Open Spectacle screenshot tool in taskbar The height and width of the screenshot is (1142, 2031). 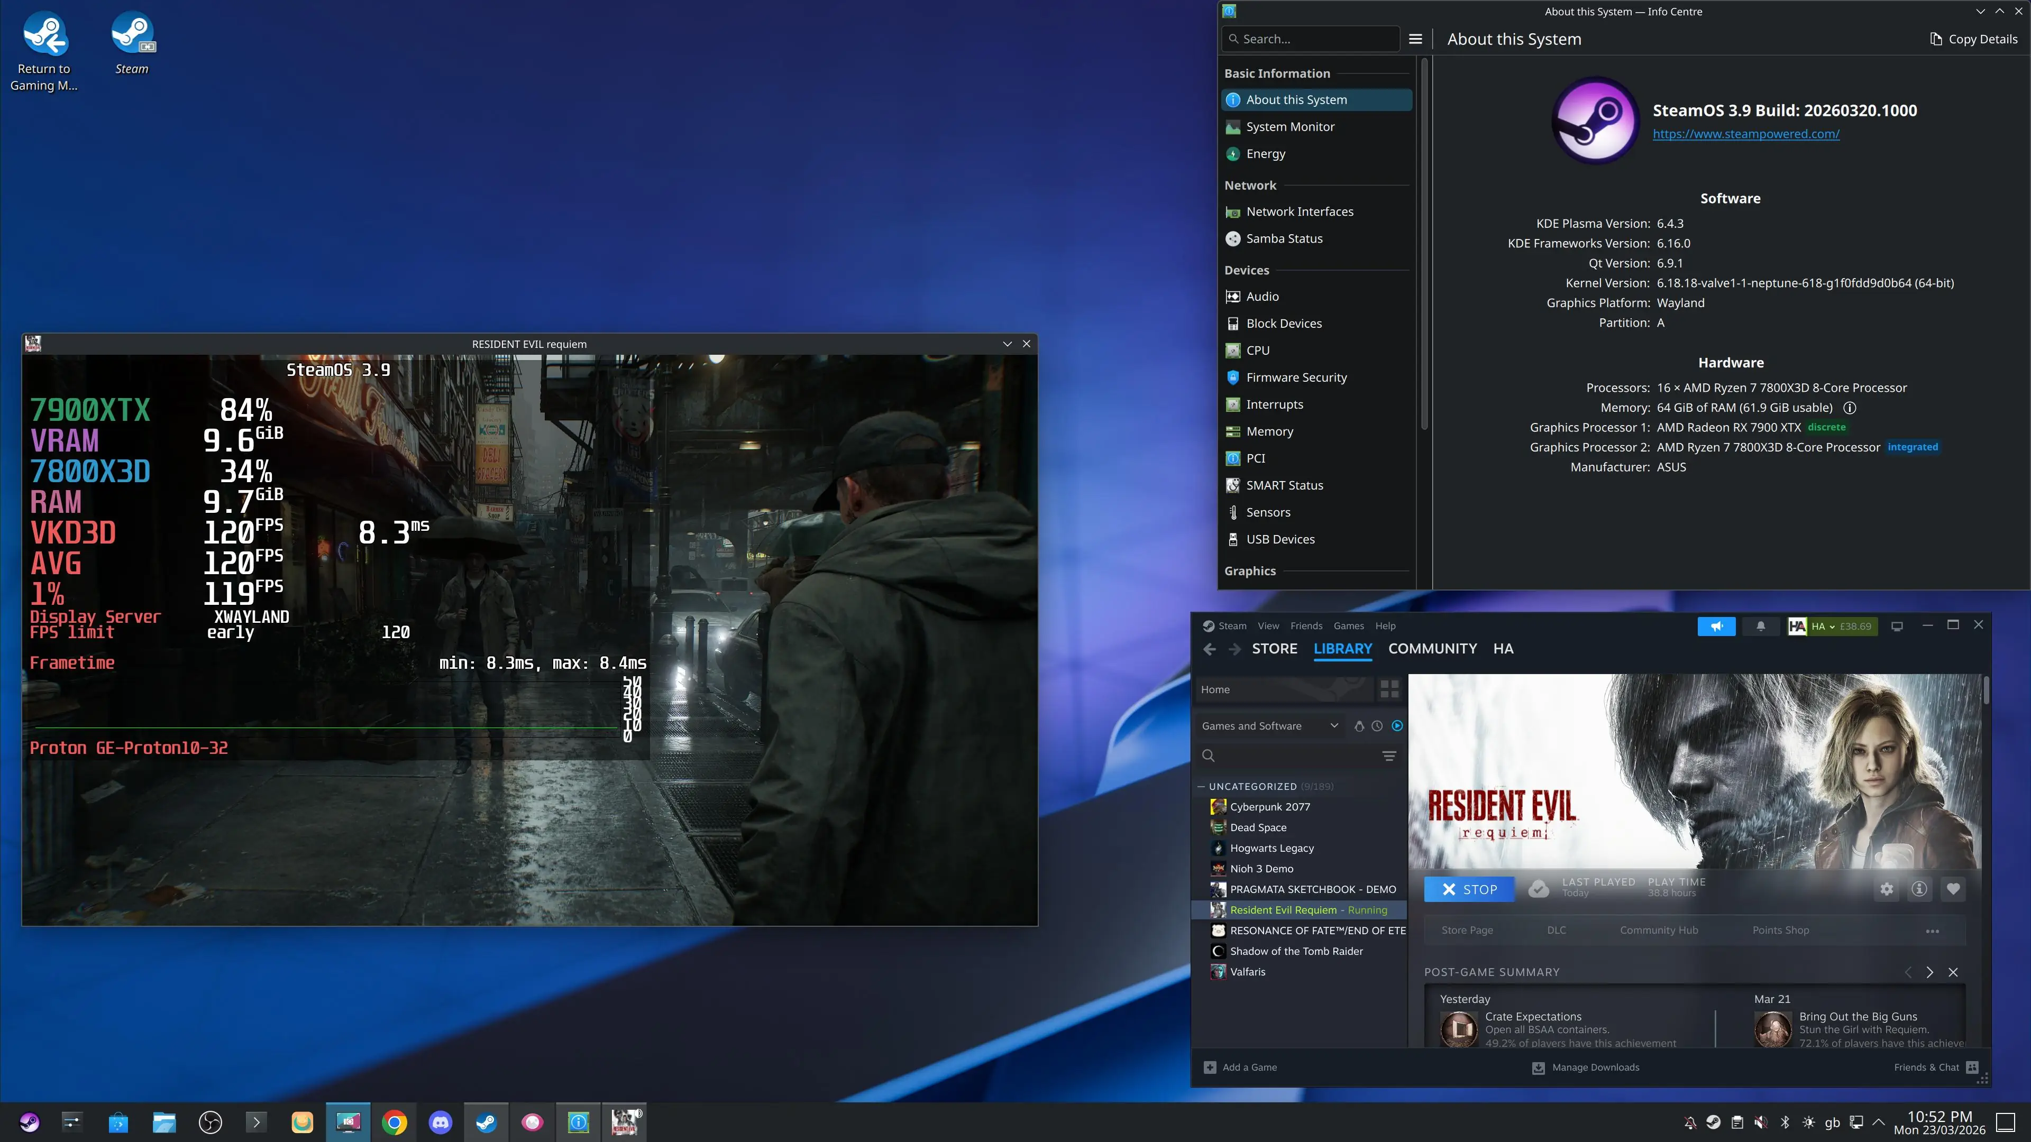(349, 1122)
